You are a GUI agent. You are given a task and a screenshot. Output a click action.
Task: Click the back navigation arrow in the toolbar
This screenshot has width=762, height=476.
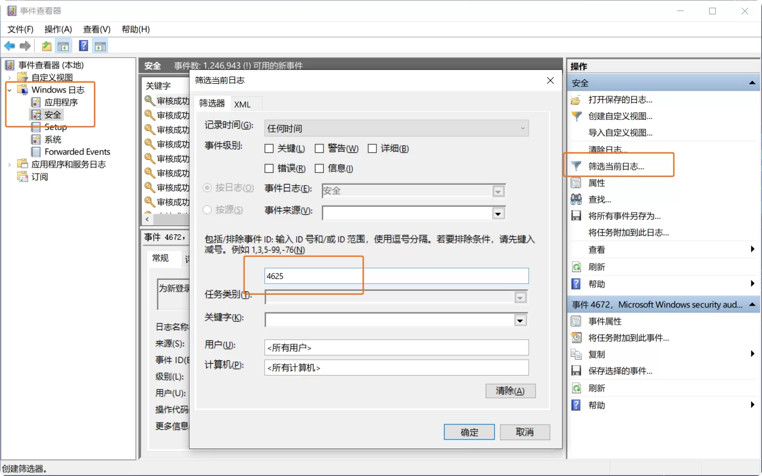click(9, 46)
